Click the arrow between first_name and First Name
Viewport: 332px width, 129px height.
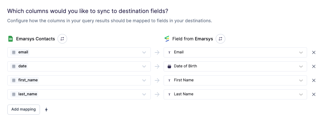coord(157,80)
